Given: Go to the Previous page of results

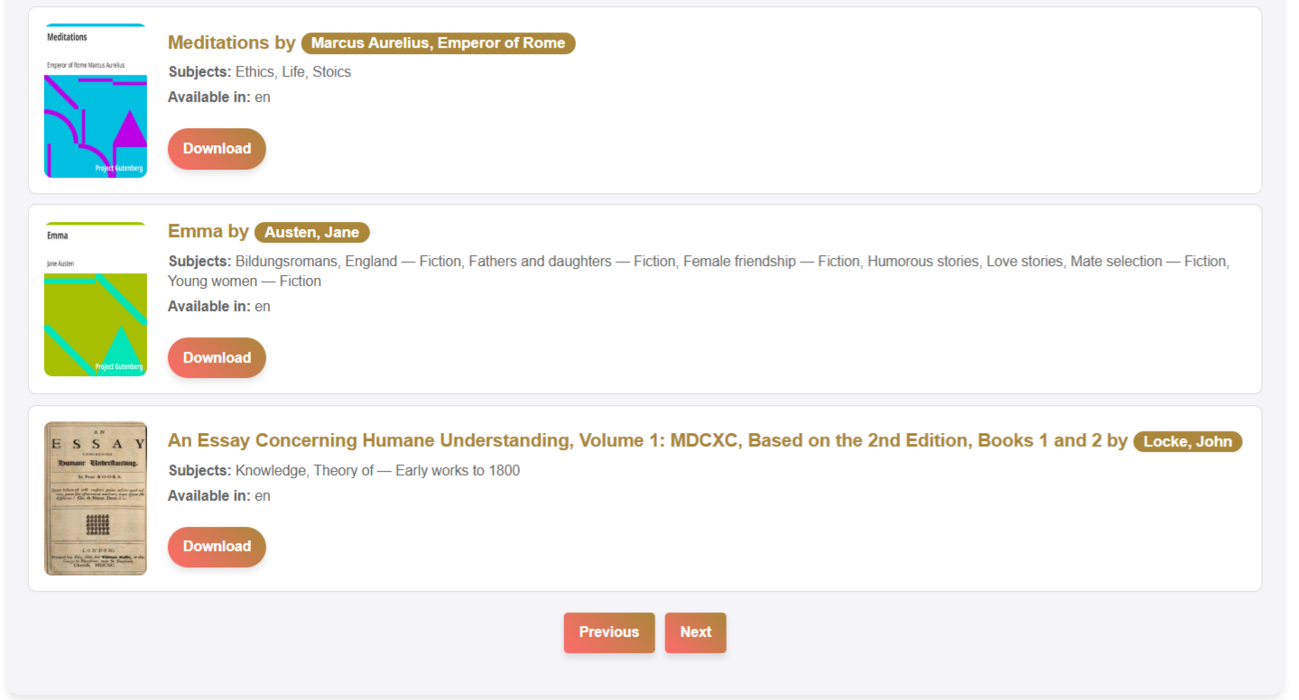Looking at the screenshot, I should [x=609, y=632].
